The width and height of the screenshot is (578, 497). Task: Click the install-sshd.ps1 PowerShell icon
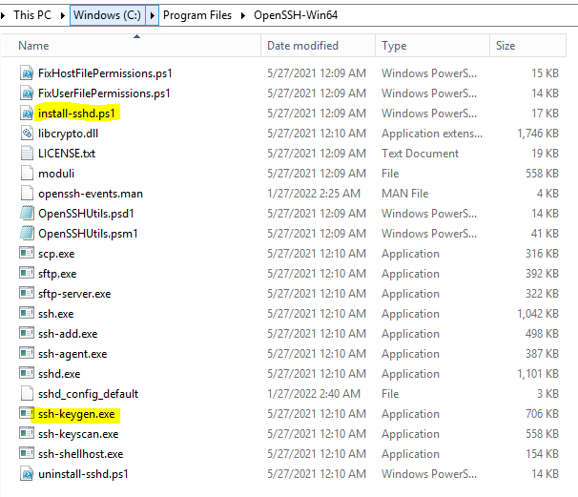[x=27, y=114]
